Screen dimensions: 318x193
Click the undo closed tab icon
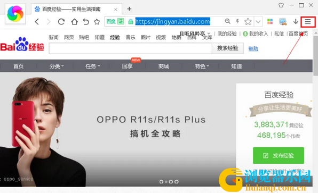click(86, 22)
